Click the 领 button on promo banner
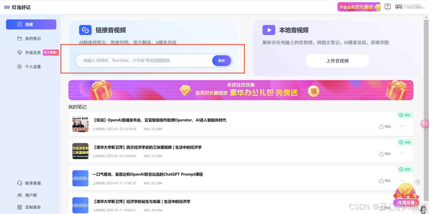Viewport: 429px width, 214px height. point(314,91)
